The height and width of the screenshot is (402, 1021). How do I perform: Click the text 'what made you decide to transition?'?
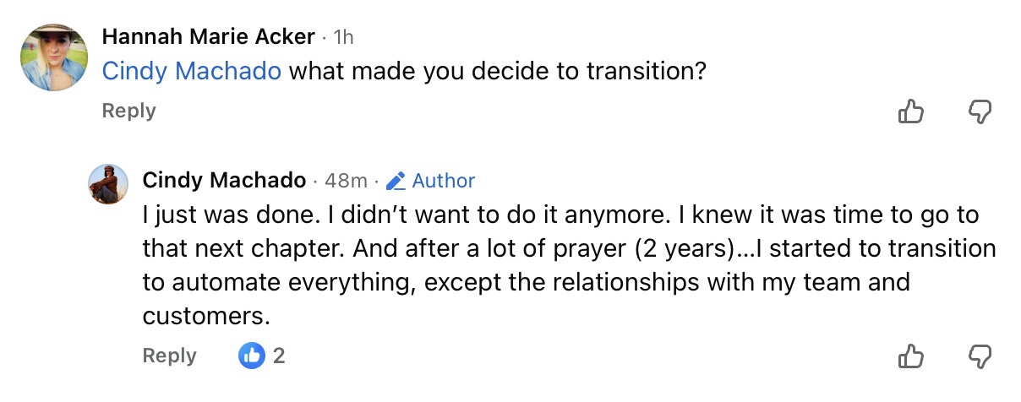tap(497, 71)
